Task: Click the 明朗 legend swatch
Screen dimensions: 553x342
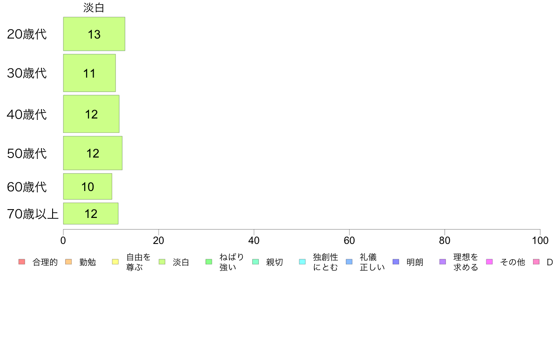Action: click(396, 262)
